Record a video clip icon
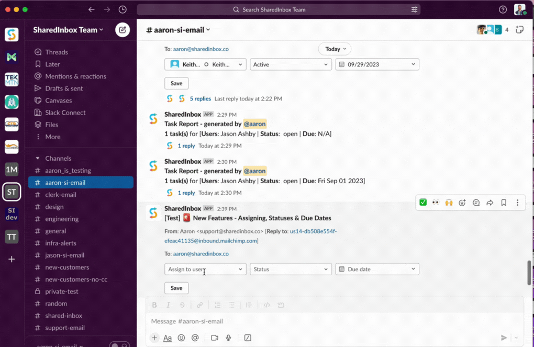The height and width of the screenshot is (347, 534). (x=215, y=338)
